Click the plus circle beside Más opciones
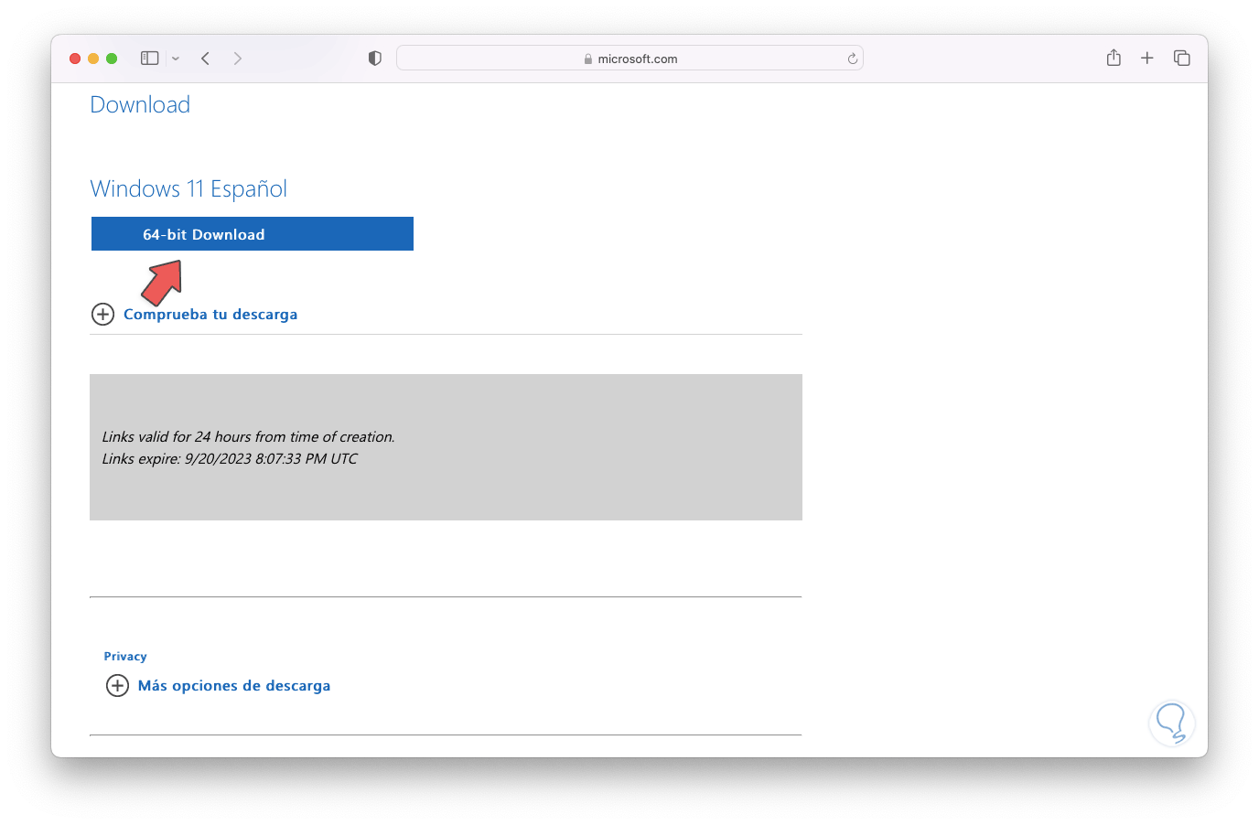1259x825 pixels. coord(118,686)
